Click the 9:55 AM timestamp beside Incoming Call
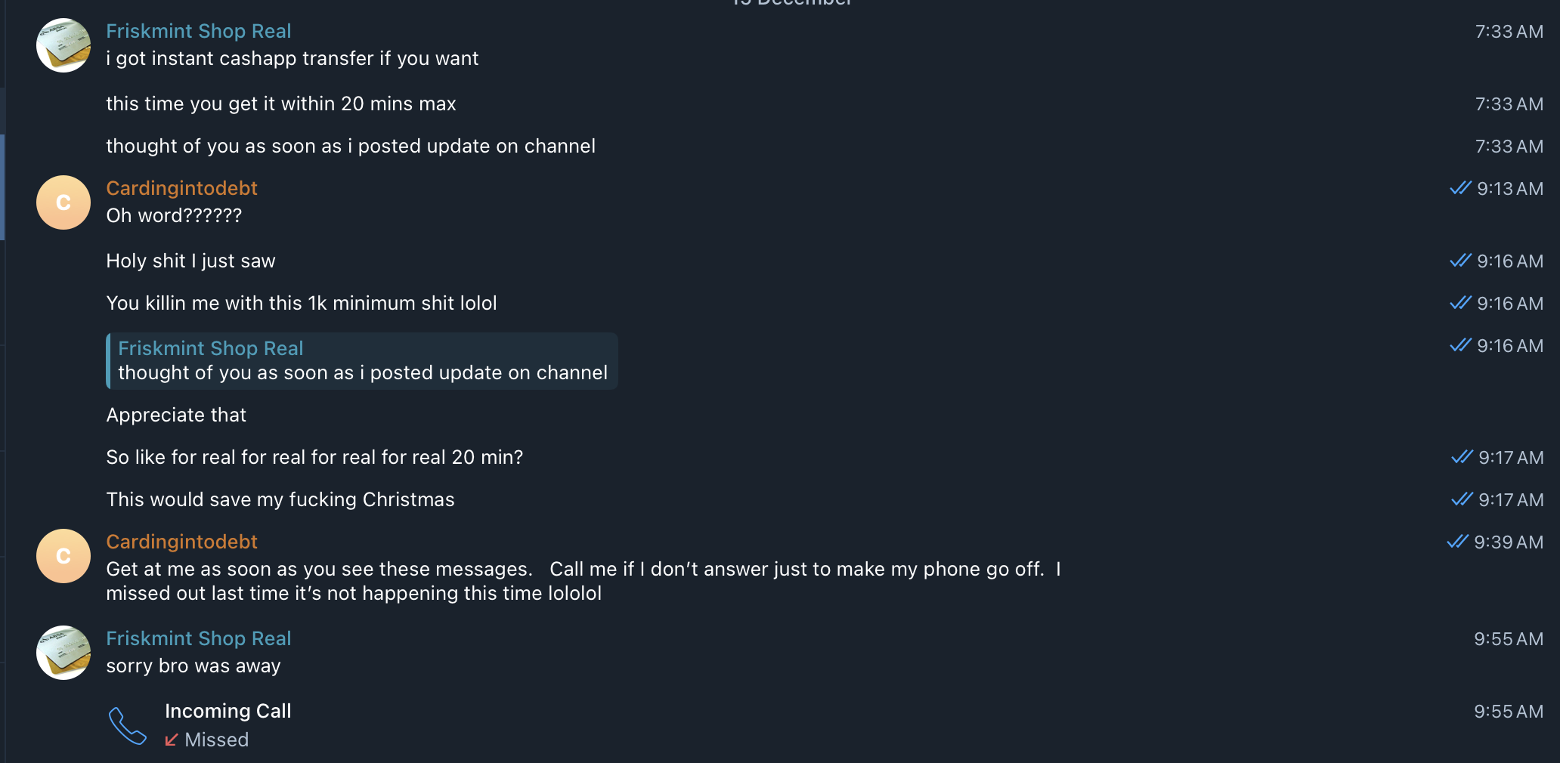The height and width of the screenshot is (763, 1560). (x=1508, y=711)
